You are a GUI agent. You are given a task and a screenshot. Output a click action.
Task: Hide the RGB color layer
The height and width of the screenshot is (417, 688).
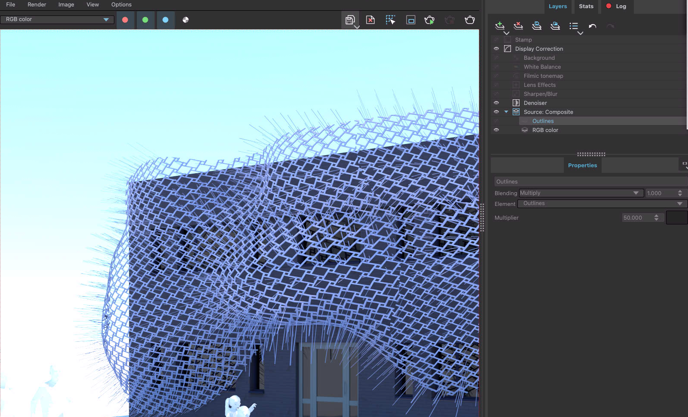(x=496, y=130)
